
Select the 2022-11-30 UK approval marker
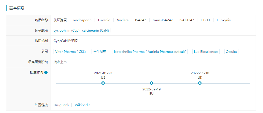(x=200, y=83)
